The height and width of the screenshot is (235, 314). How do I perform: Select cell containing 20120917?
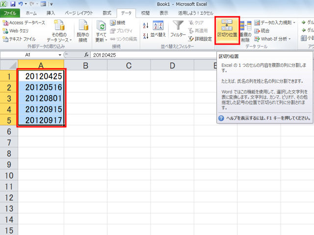click(x=41, y=120)
